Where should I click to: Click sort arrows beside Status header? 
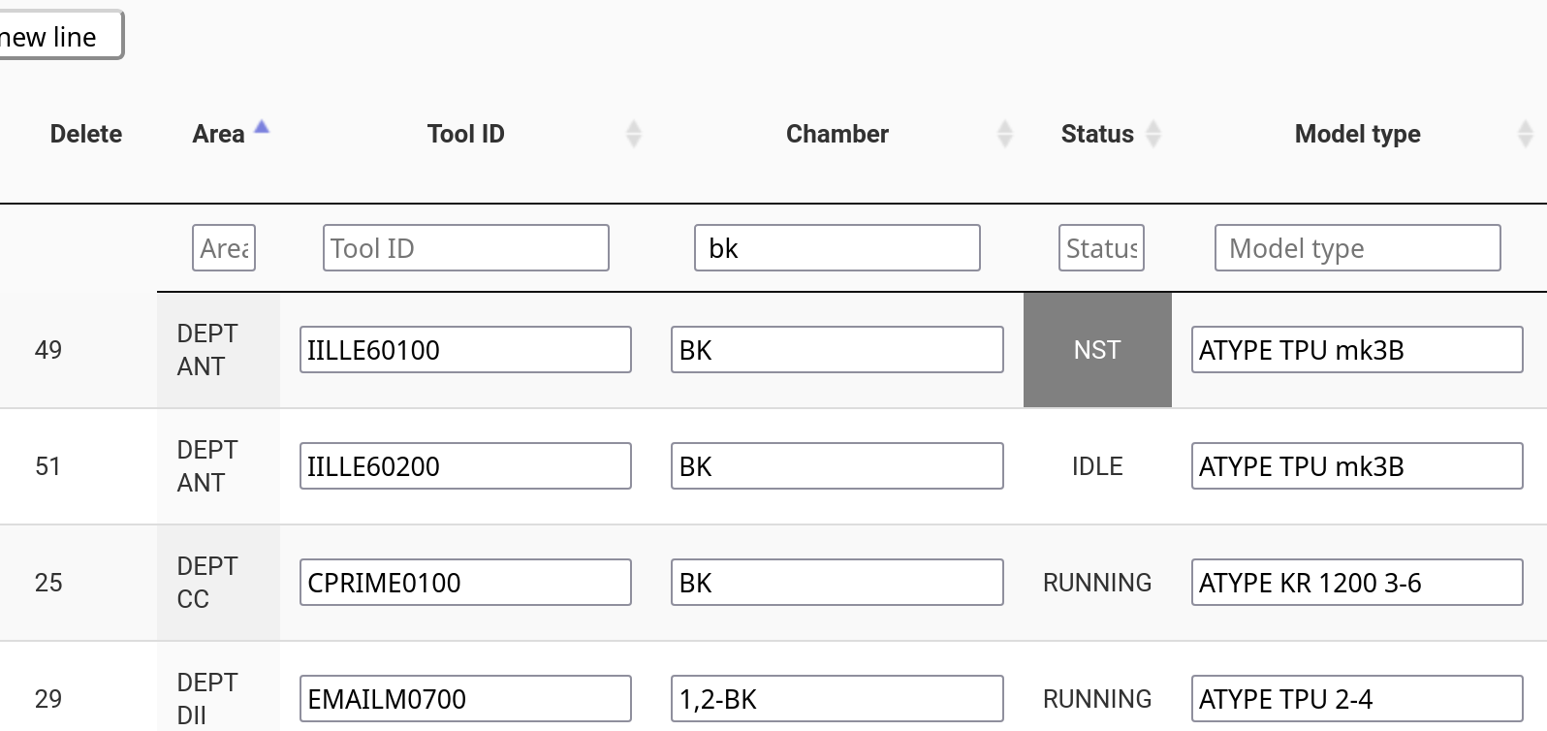[1153, 134]
